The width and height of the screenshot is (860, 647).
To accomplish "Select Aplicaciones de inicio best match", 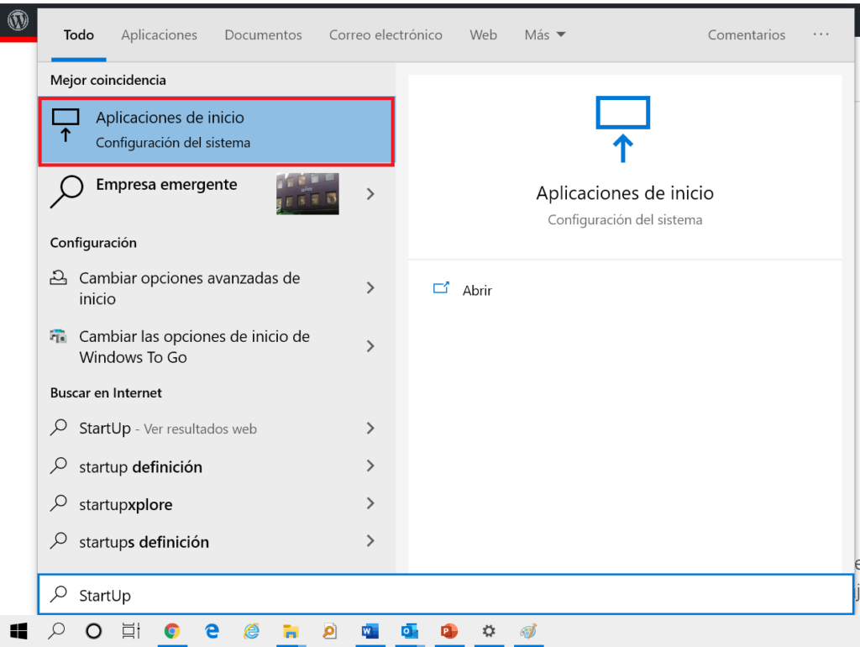I will (216, 130).
